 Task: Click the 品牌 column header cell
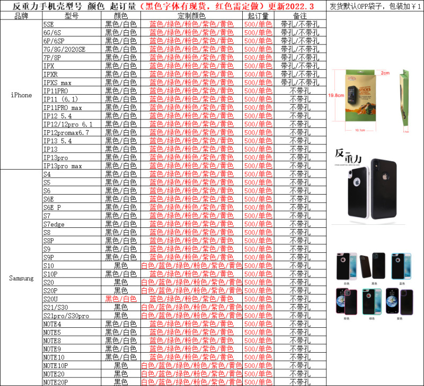click(21, 16)
